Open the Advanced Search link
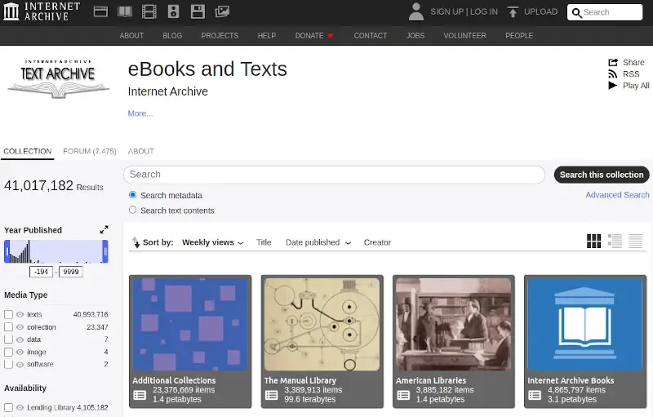653x417 pixels. coord(617,195)
